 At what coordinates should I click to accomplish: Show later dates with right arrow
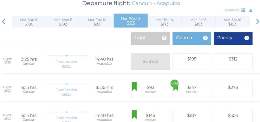point(257,22)
